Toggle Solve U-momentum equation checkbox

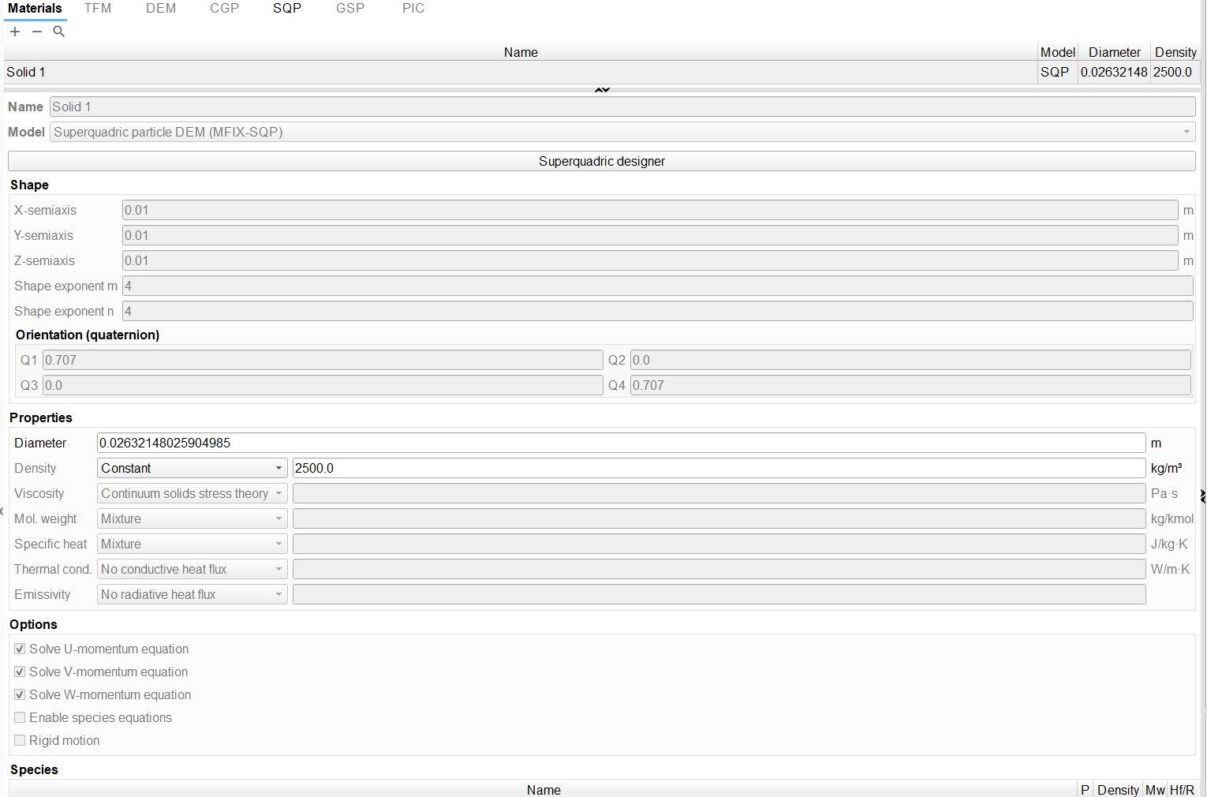(21, 649)
